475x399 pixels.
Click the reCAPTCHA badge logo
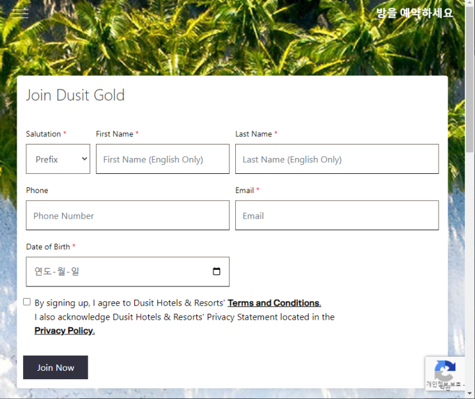(445, 370)
